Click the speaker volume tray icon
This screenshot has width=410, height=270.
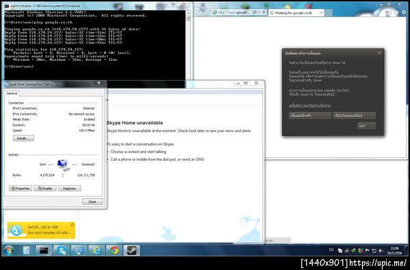click(381, 251)
